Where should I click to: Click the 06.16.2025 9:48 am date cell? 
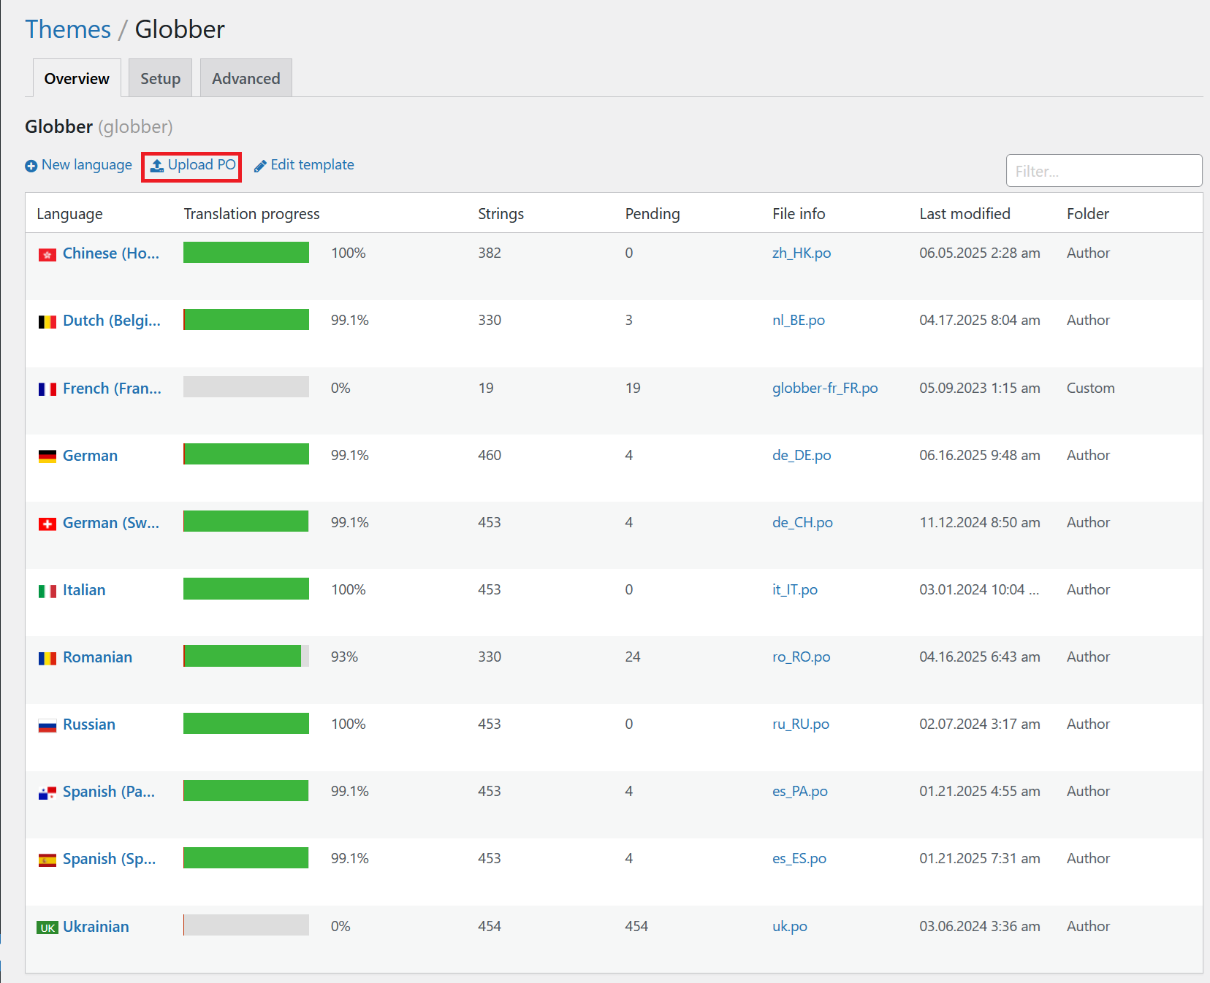point(980,455)
